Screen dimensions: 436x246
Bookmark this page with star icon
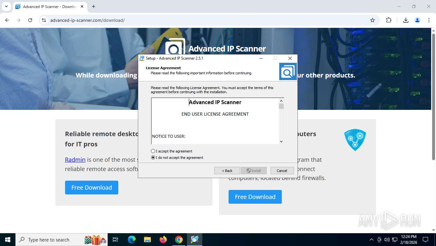[x=373, y=20]
